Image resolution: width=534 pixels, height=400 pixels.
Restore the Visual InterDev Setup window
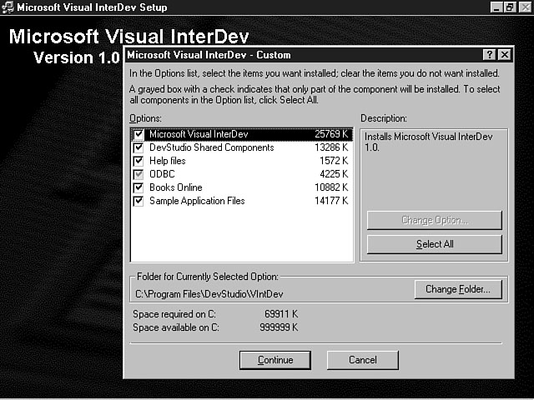click(511, 7)
